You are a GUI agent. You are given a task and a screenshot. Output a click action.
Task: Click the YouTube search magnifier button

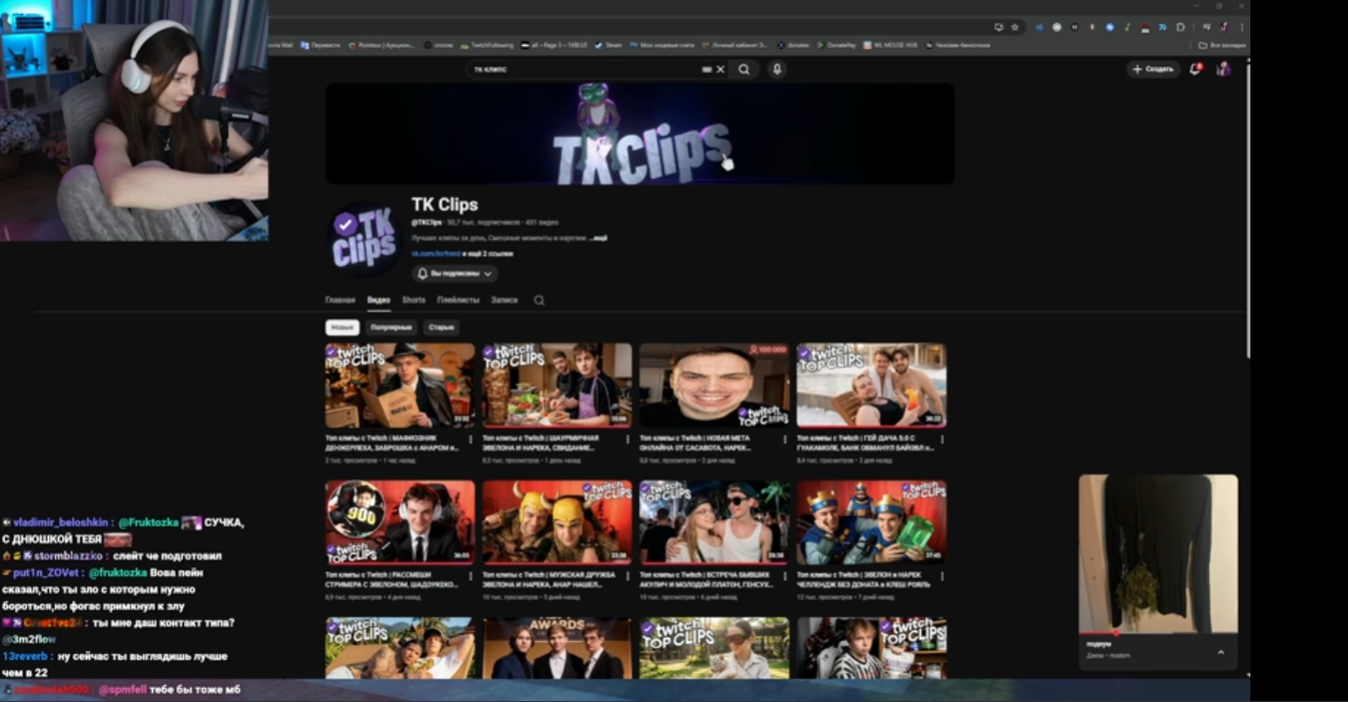click(743, 69)
